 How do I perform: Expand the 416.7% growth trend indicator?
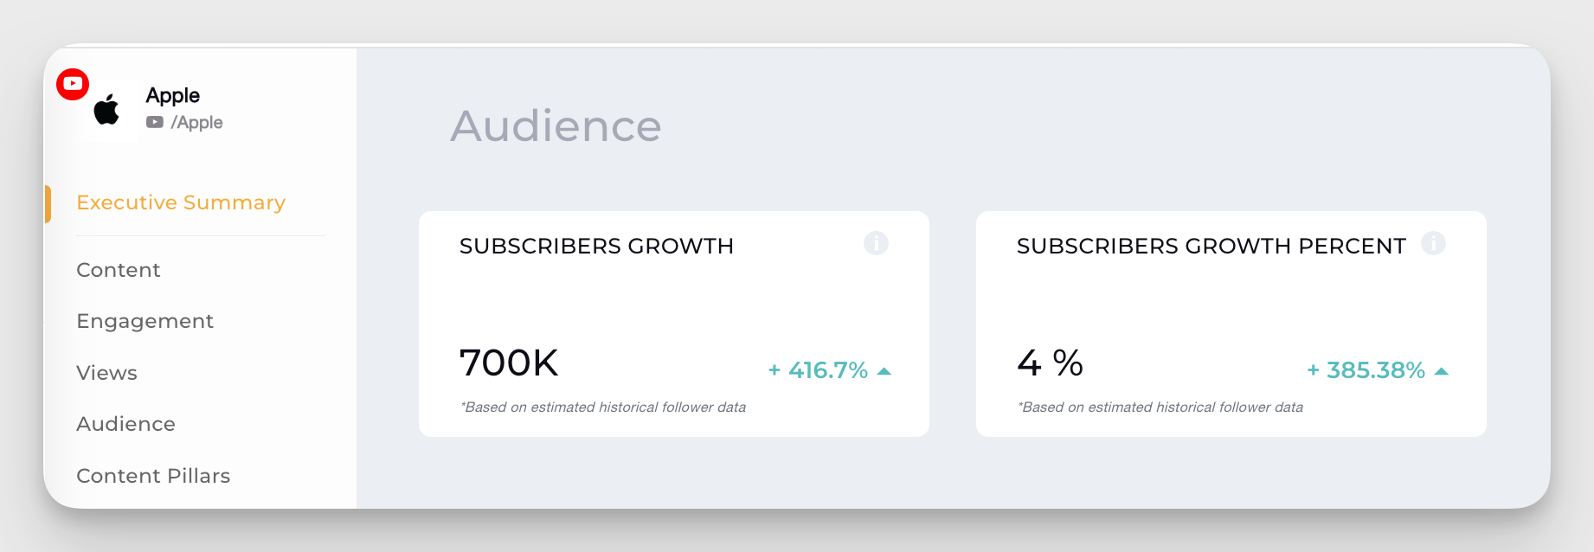(x=884, y=370)
